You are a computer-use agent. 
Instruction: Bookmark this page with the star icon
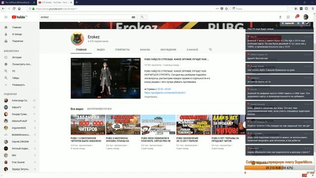[x=227, y=9]
